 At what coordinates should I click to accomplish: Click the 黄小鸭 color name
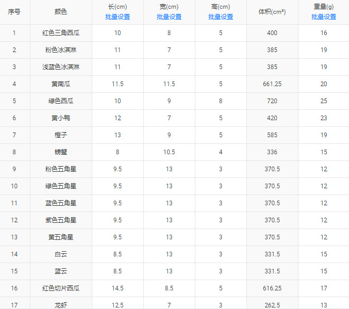pos(61,118)
